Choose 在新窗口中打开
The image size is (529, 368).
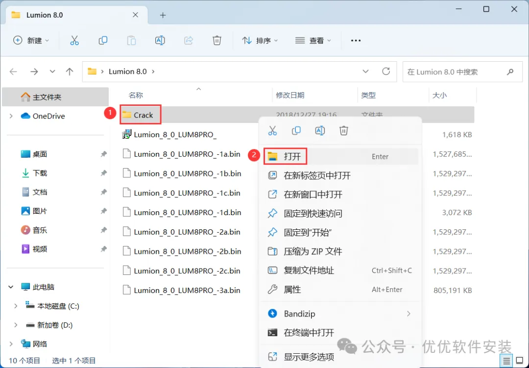pos(340,195)
